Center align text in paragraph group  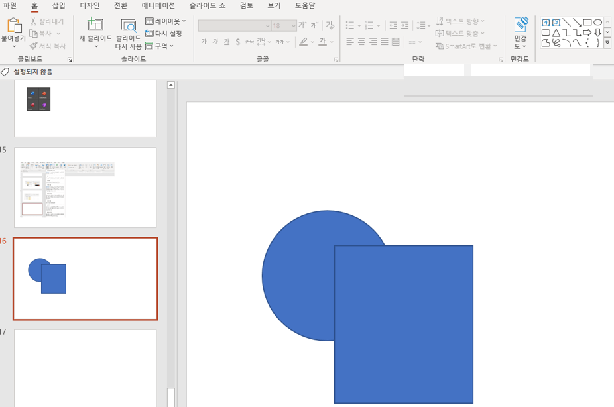pos(361,42)
